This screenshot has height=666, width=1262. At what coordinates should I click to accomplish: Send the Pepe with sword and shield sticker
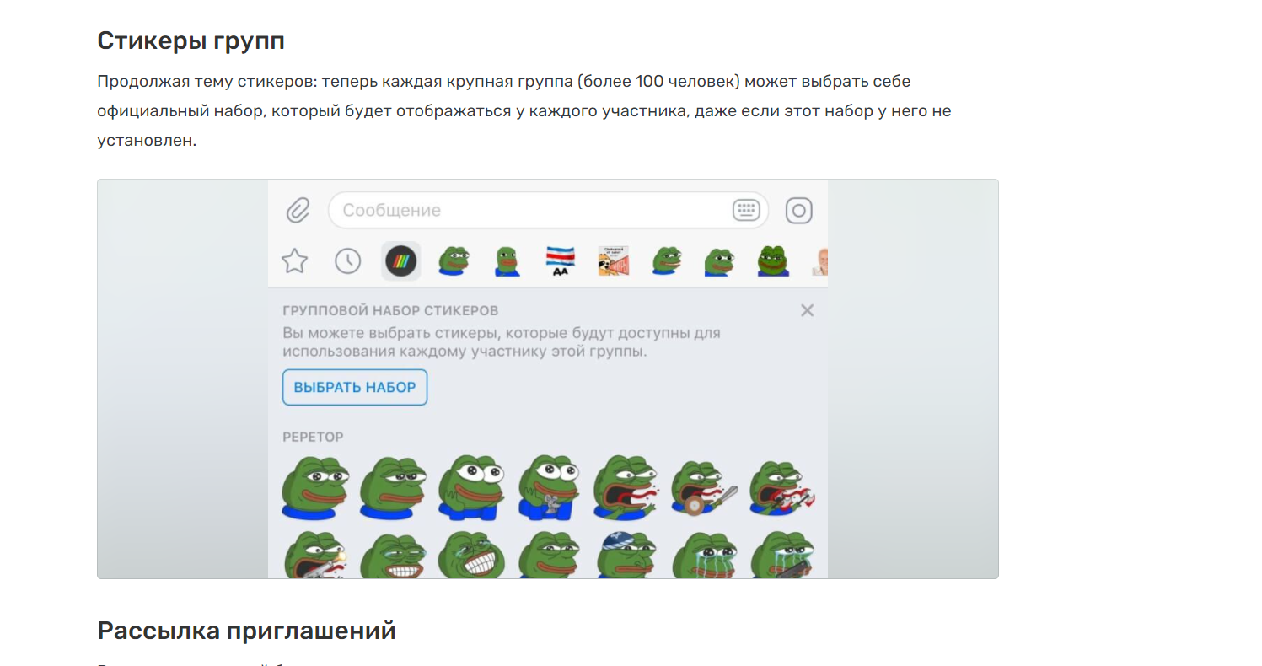(x=703, y=488)
